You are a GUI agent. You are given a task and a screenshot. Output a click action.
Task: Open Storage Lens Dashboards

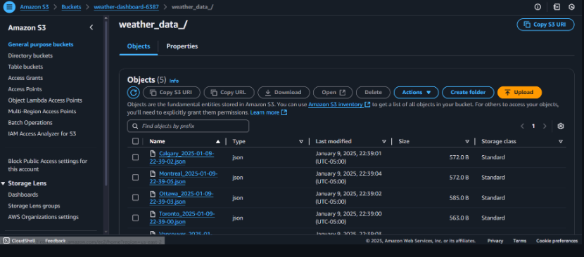click(23, 195)
